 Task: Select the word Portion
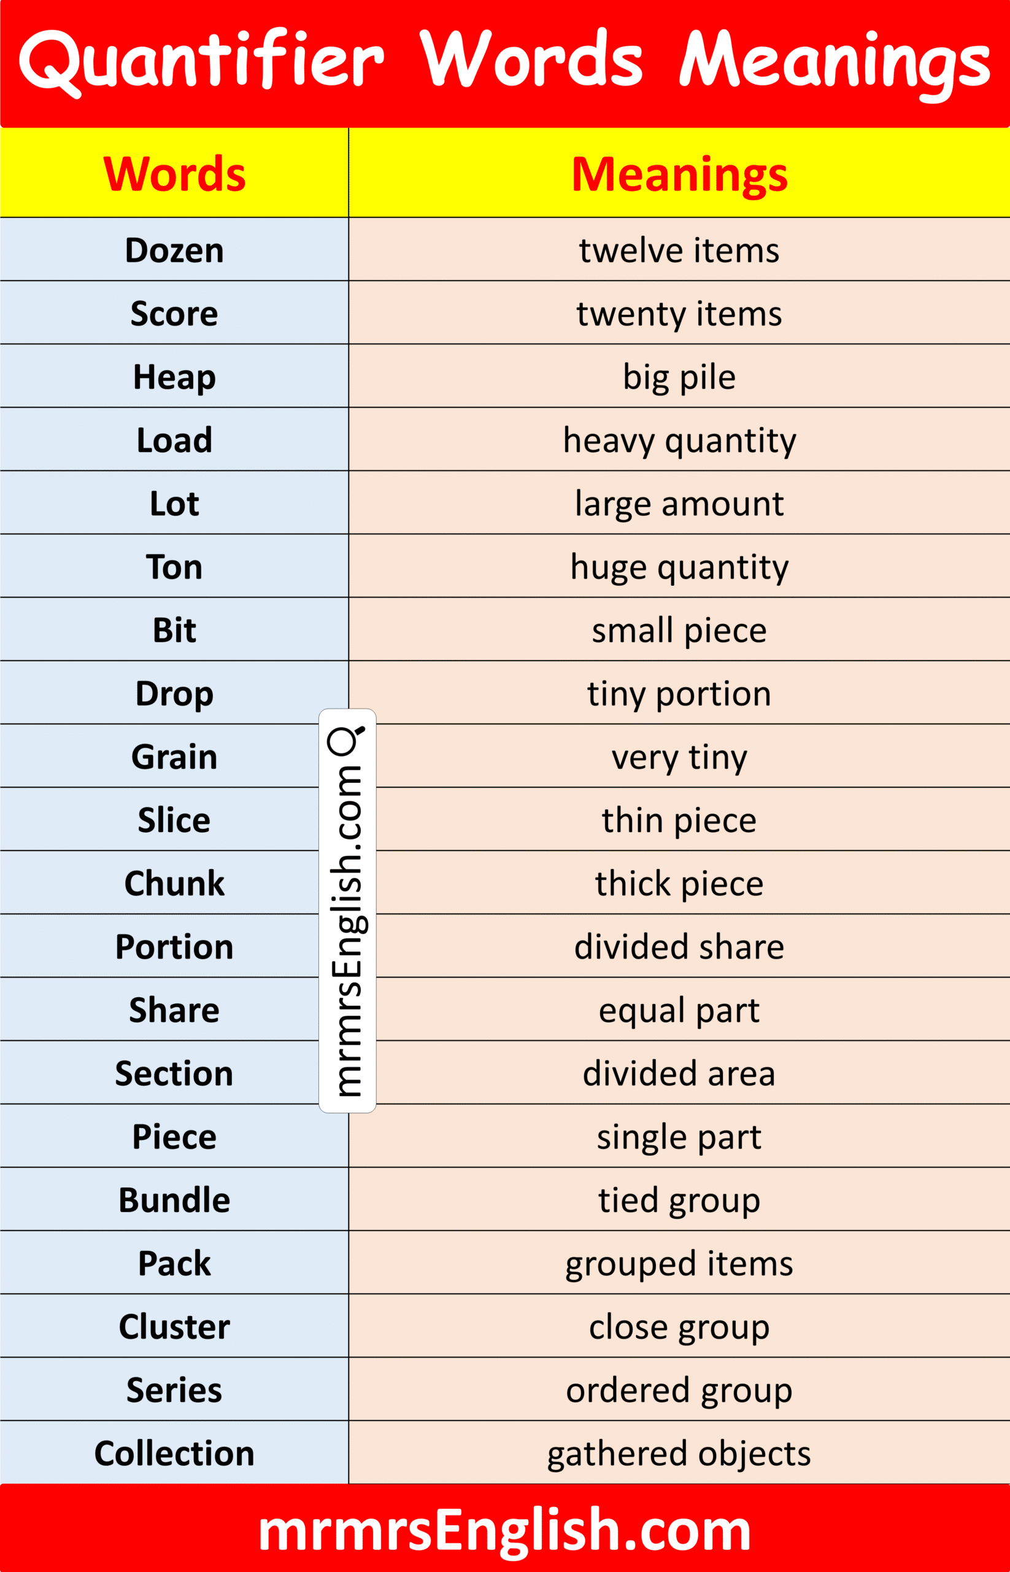tap(174, 946)
